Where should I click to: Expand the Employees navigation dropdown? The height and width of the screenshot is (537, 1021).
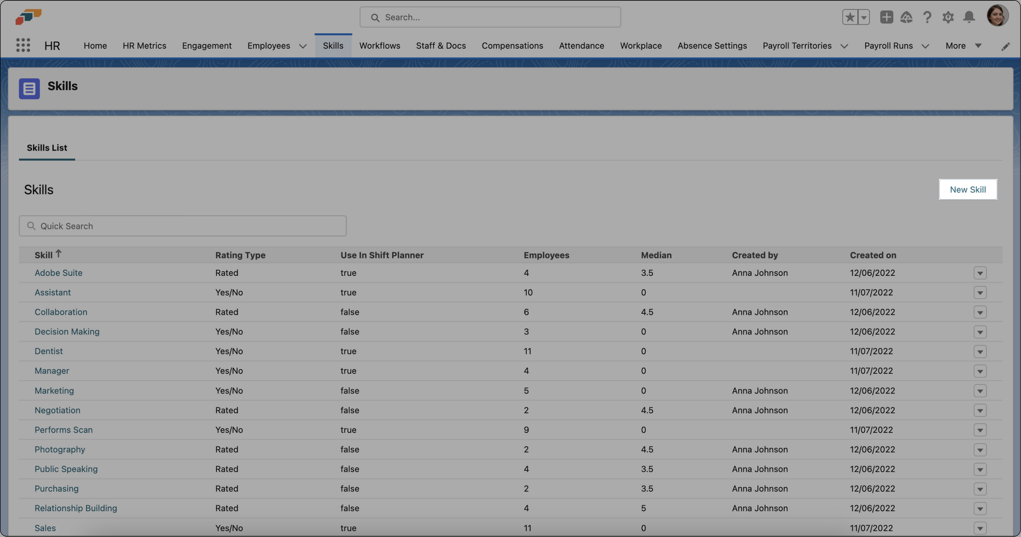pos(303,46)
